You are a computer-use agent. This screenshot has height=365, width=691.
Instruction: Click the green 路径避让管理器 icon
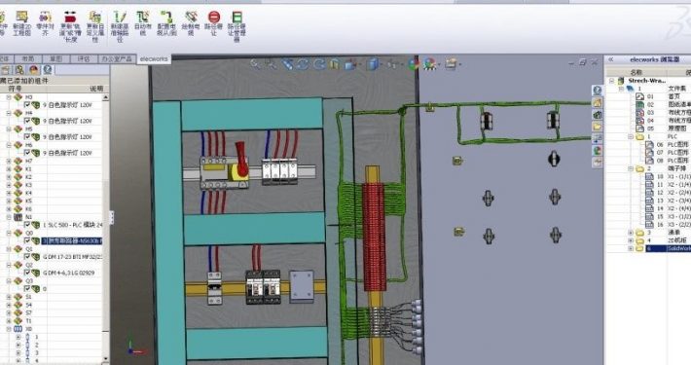pyautogui.click(x=236, y=26)
